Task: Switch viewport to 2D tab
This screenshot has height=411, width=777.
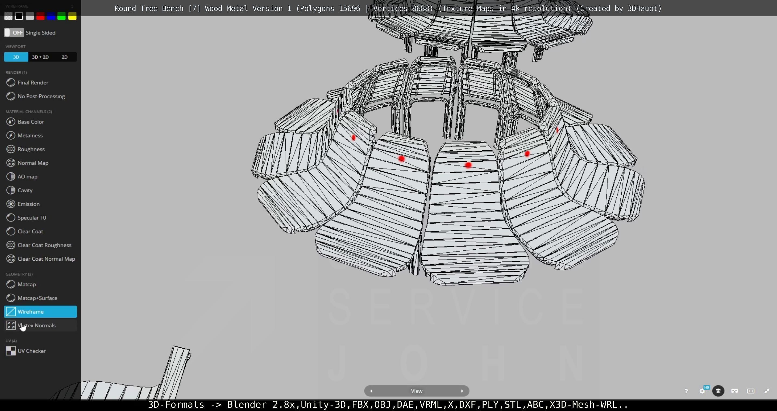Action: tap(65, 57)
